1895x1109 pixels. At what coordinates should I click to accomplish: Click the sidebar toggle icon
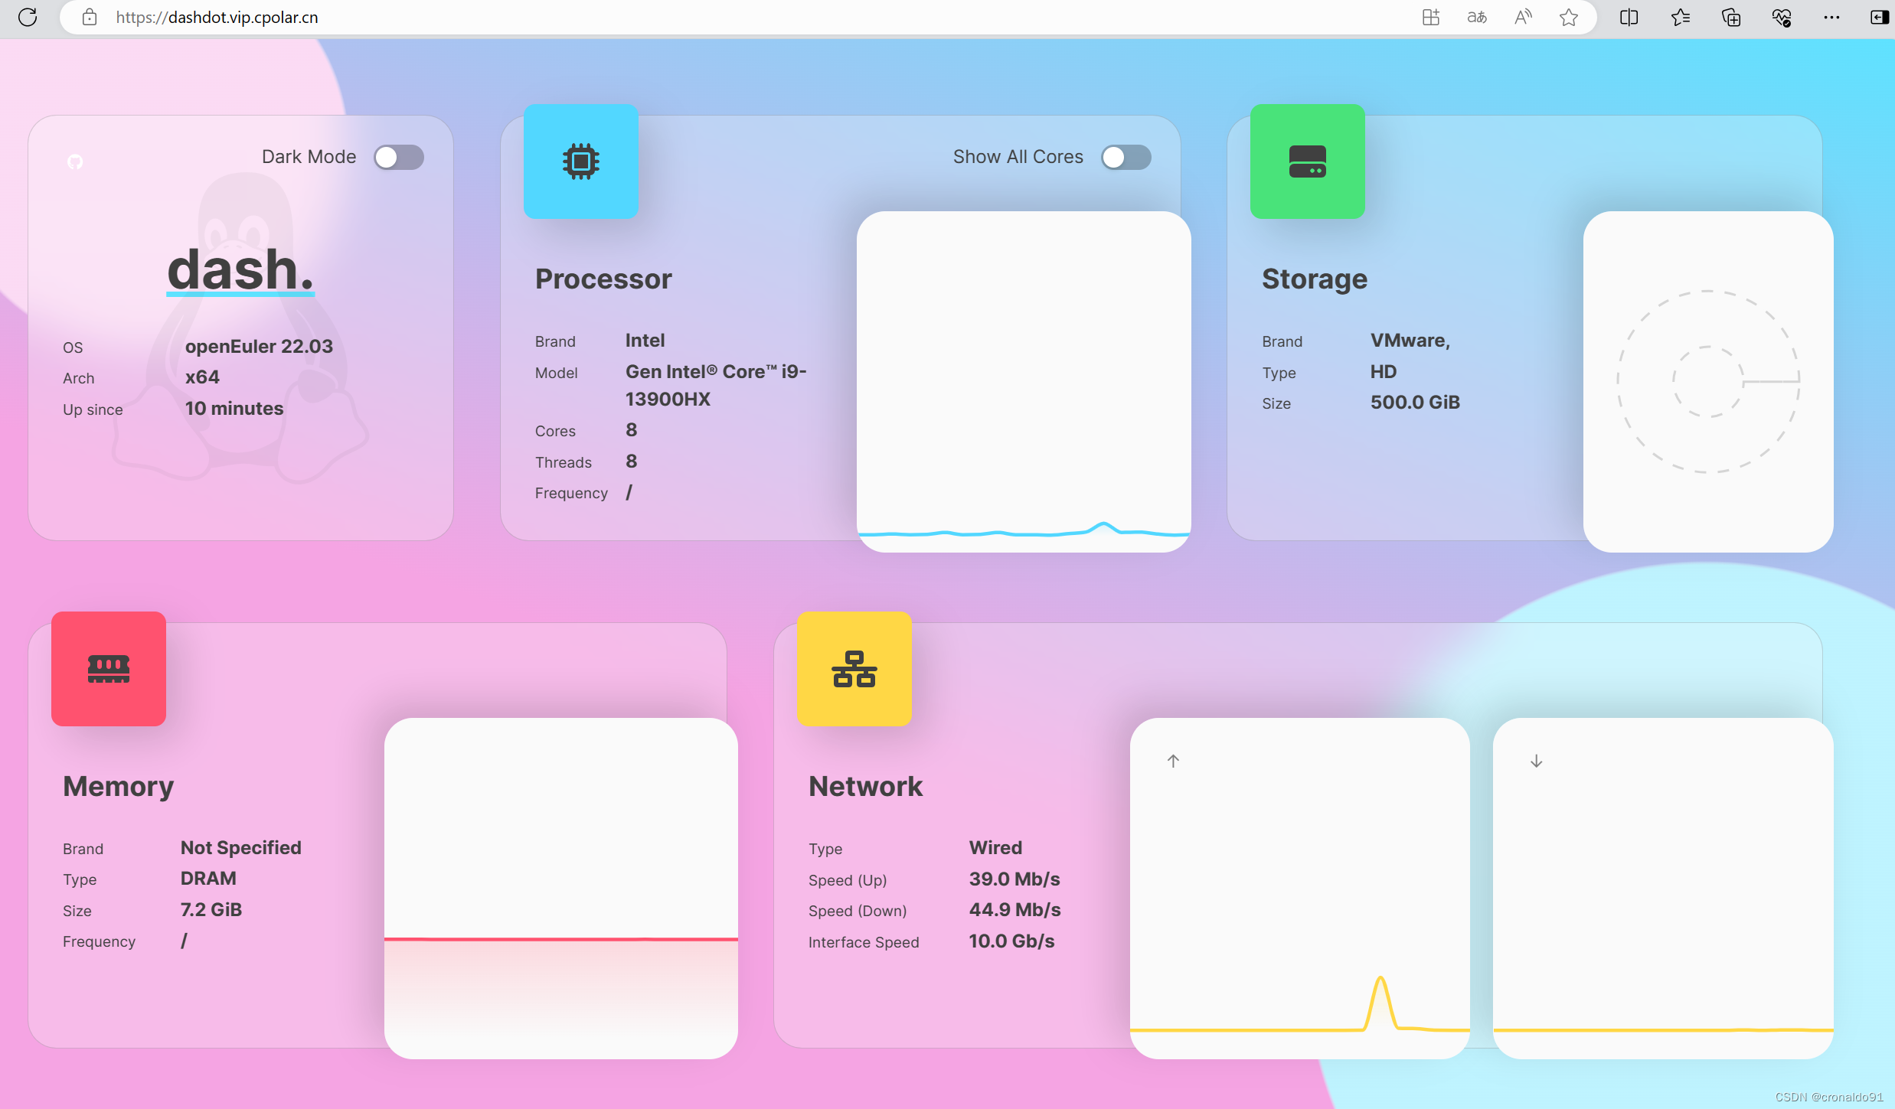(1879, 17)
